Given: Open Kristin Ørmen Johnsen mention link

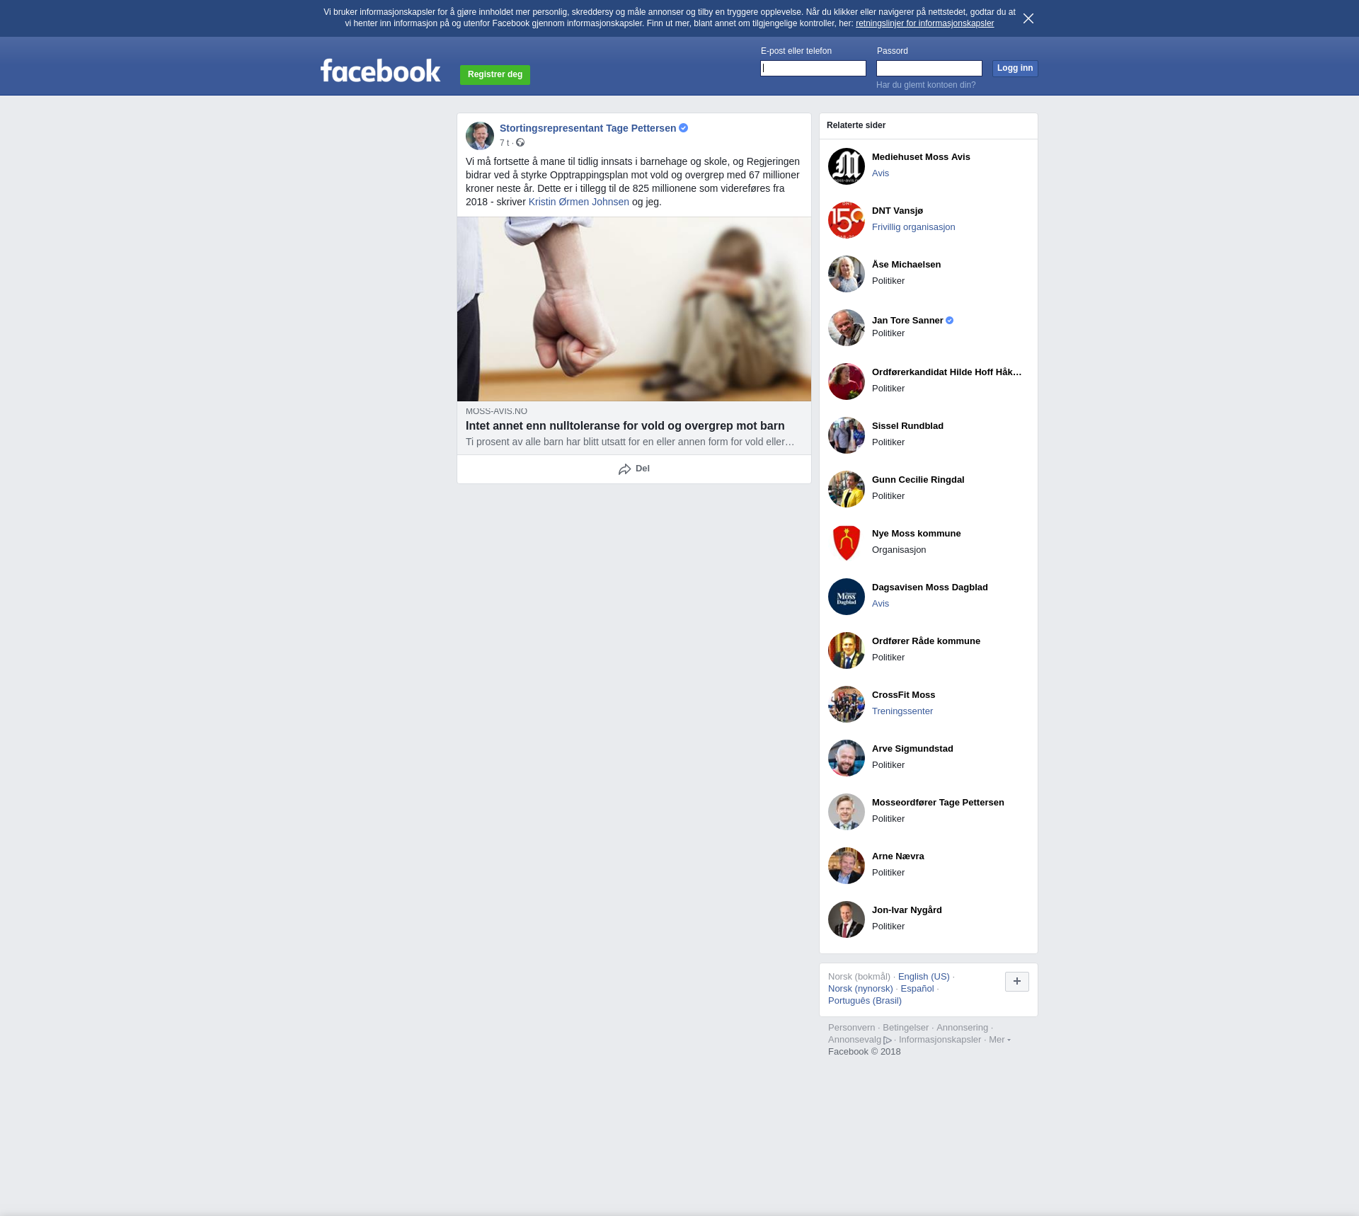Looking at the screenshot, I should [x=578, y=202].
